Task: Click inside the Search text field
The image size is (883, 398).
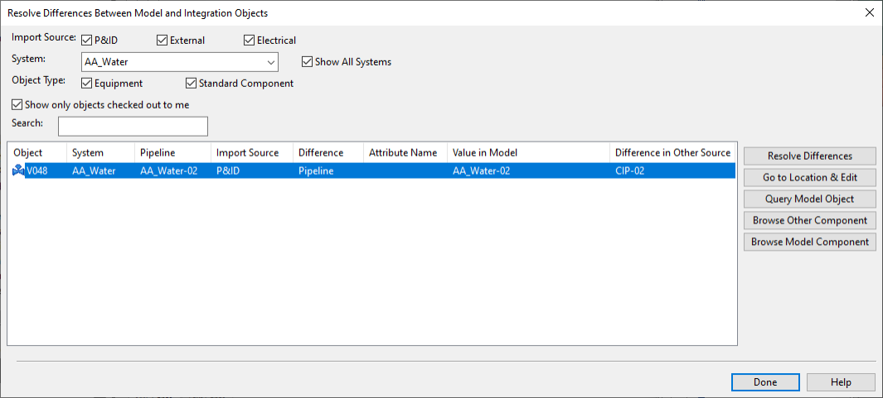Action: [x=133, y=126]
